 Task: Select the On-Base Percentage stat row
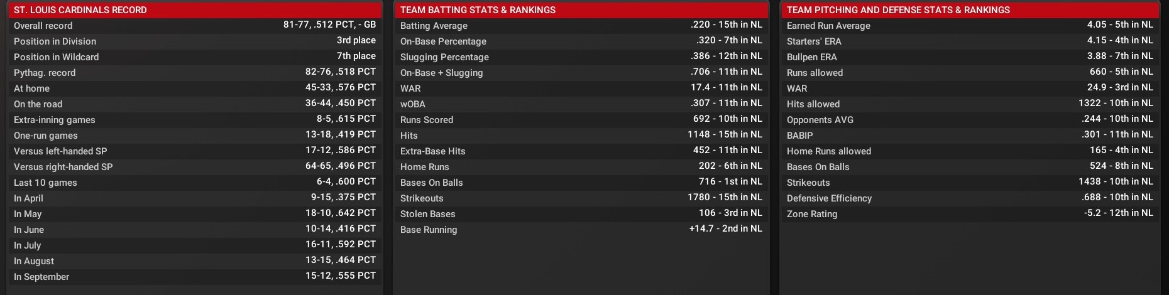(581, 41)
